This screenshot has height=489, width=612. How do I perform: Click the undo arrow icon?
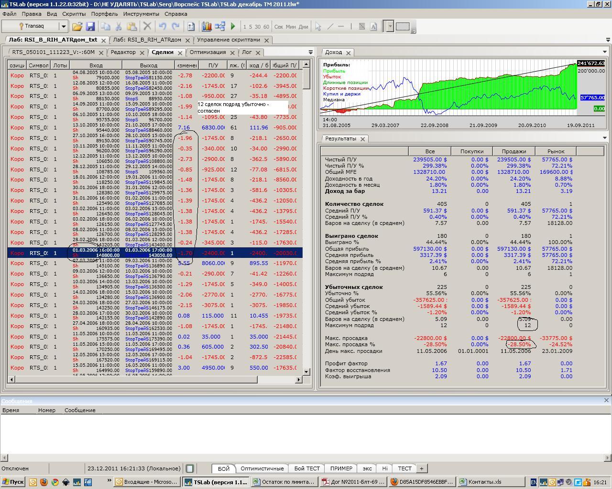[x=163, y=27]
